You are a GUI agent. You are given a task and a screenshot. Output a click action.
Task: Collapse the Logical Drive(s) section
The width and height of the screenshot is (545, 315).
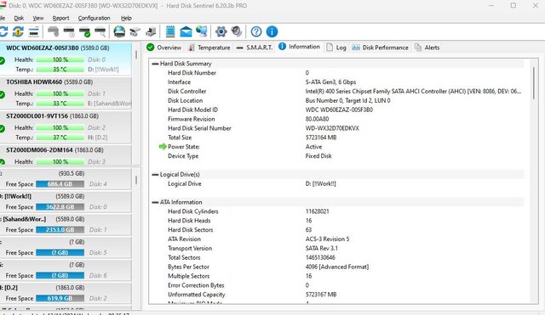pyautogui.click(x=155, y=174)
